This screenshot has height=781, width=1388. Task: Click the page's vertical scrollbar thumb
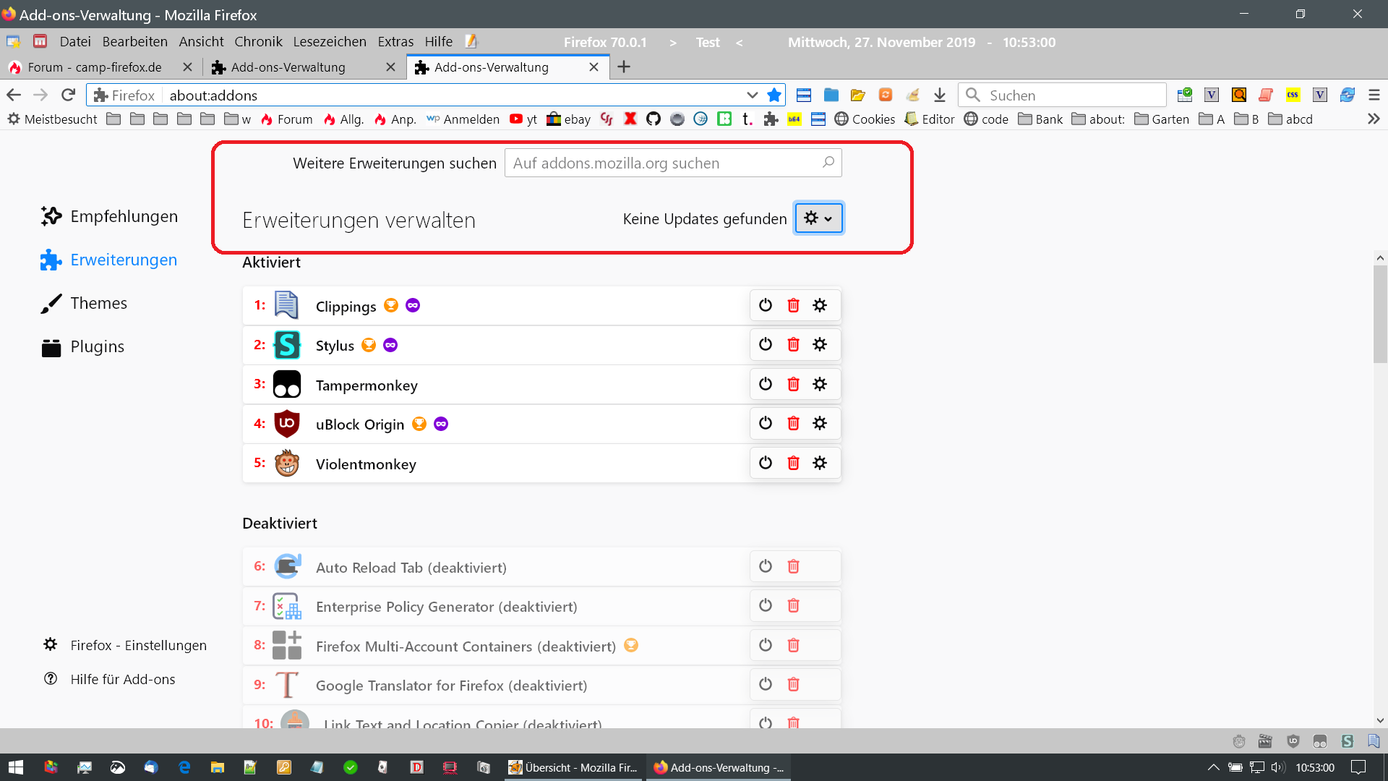point(1379,314)
